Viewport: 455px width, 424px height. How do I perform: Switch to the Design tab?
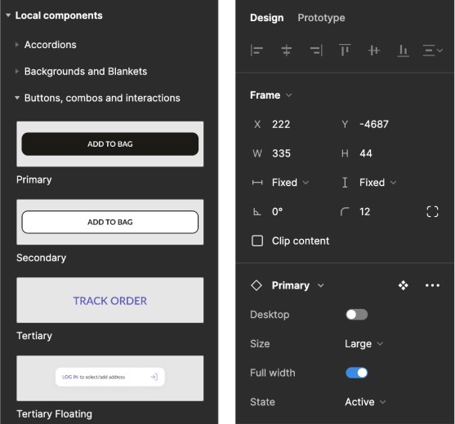coord(266,18)
